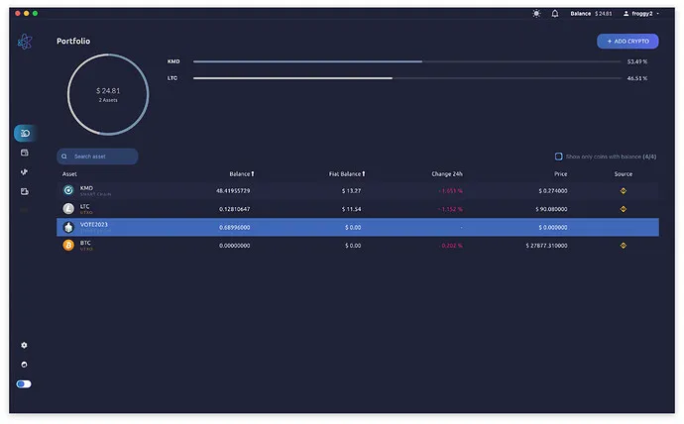Click the LTC price $ 90.080000
This screenshot has width=684, height=424.
click(x=551, y=209)
